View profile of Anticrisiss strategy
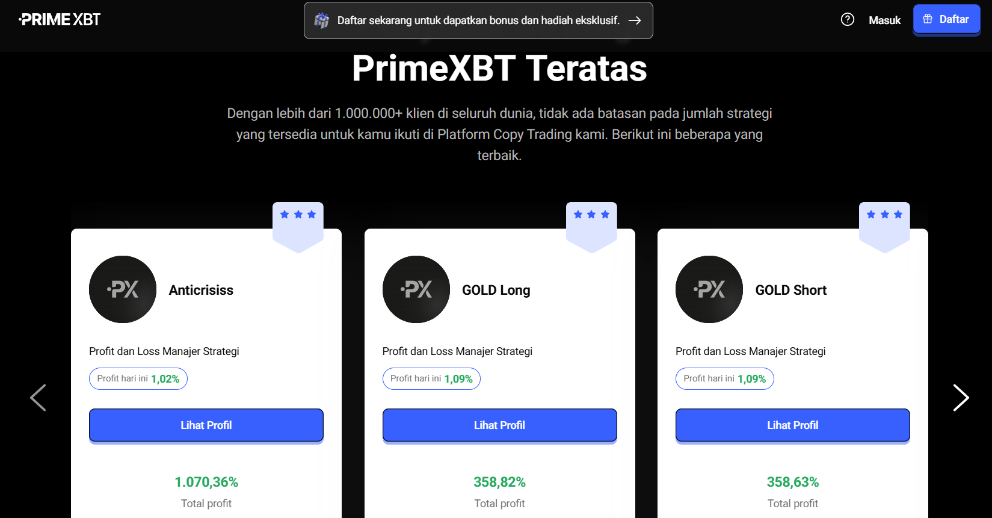The width and height of the screenshot is (992, 518). [206, 425]
